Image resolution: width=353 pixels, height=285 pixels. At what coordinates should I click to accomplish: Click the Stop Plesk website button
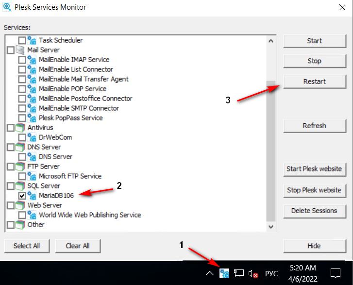[314, 190]
